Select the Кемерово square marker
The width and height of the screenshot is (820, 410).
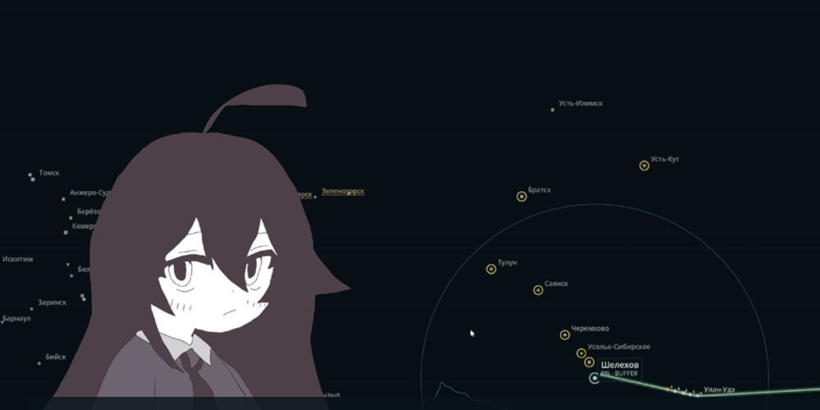66,232
